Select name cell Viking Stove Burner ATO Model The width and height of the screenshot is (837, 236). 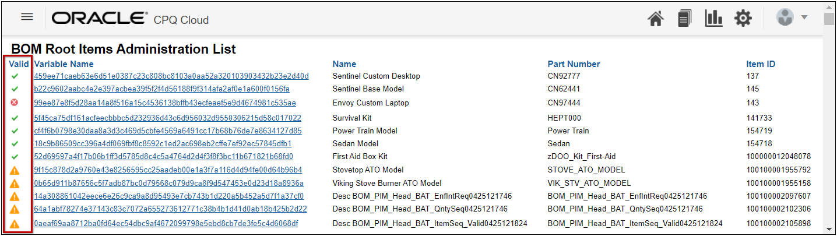point(387,183)
